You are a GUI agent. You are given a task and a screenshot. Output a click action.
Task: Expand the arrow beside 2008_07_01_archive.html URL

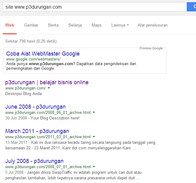pos(94,167)
